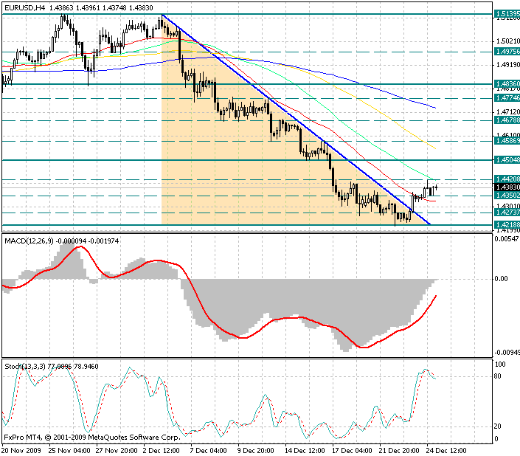Click the 1.42188 bottom level label

pos(507,225)
